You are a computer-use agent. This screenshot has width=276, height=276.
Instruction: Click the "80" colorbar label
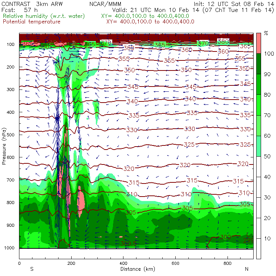[x=267, y=95]
